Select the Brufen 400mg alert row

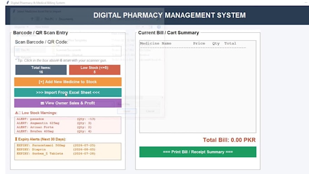(x=54, y=131)
